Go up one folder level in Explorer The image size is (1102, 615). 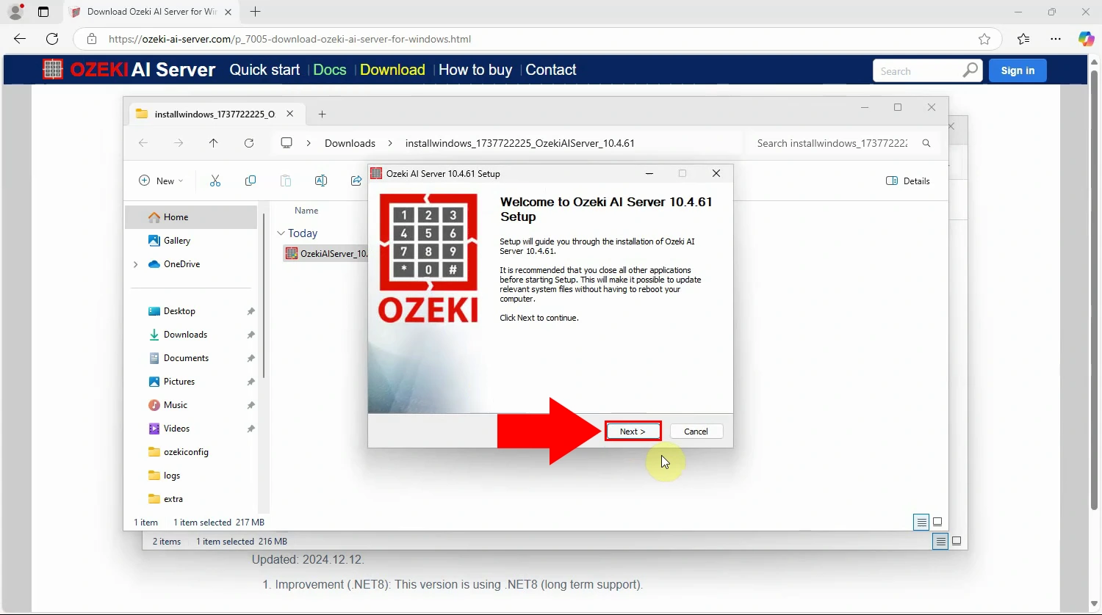pyautogui.click(x=214, y=143)
